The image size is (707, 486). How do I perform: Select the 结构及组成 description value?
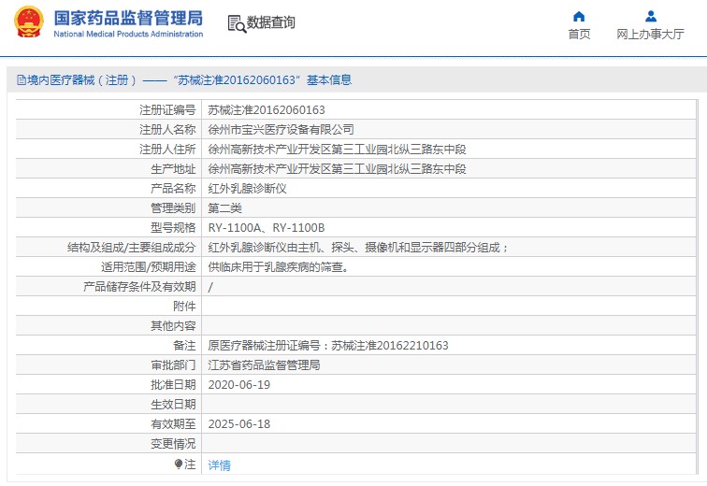pyautogui.click(x=358, y=248)
